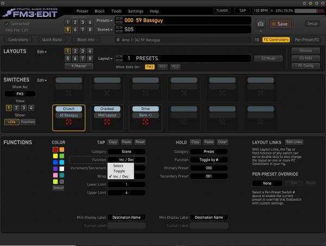Open Per-Preset Override None dropdown

[x=267, y=183]
